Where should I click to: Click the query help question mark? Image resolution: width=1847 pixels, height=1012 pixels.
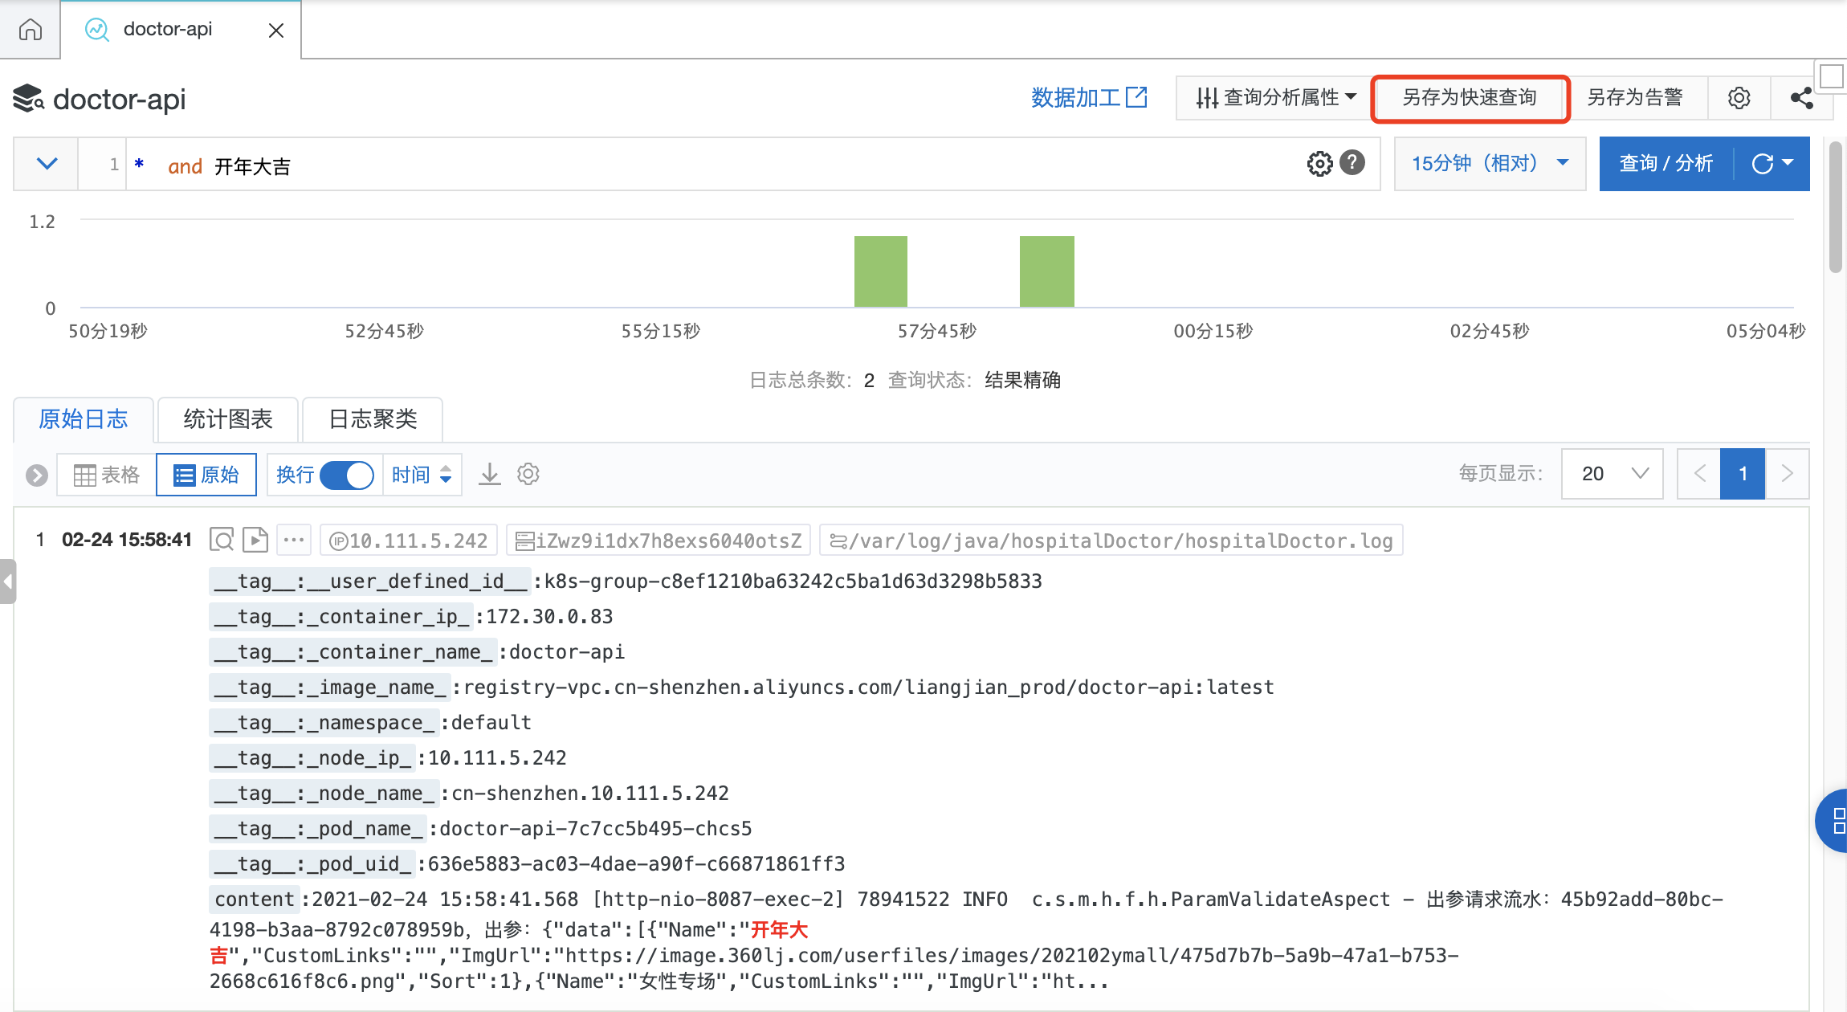[1353, 163]
